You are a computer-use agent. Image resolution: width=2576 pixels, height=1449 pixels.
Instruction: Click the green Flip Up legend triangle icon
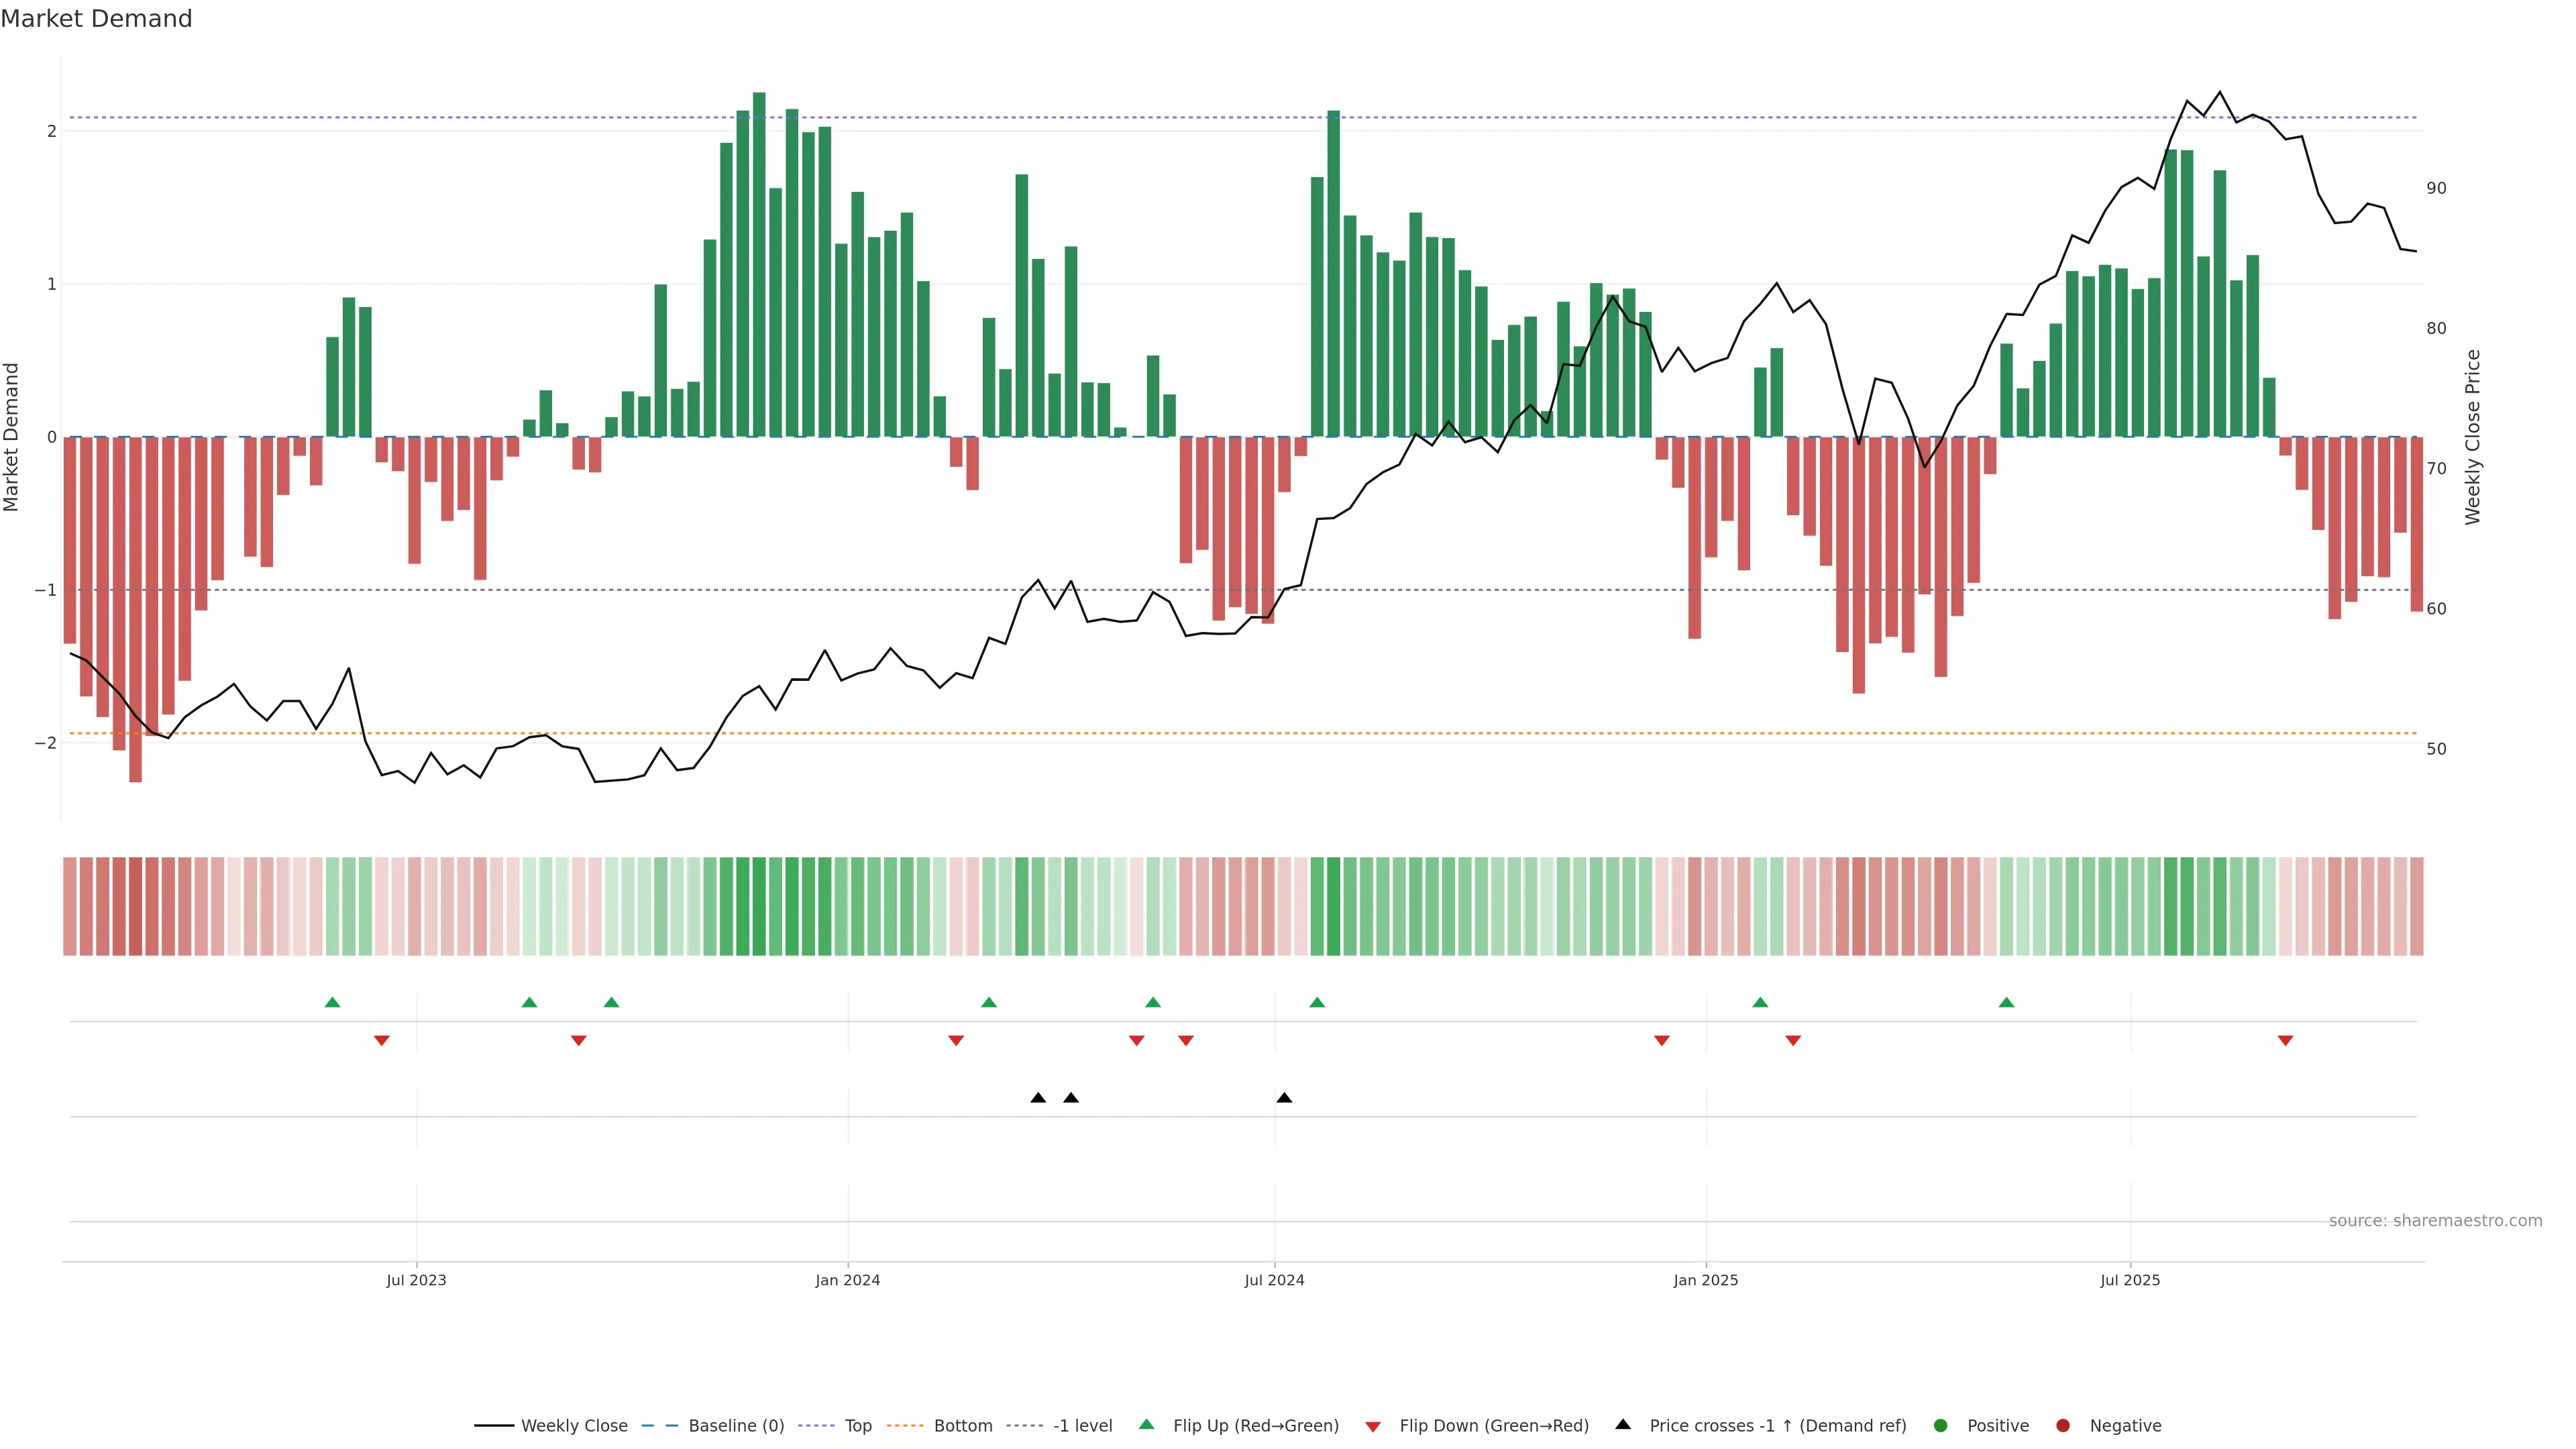tap(1147, 1425)
